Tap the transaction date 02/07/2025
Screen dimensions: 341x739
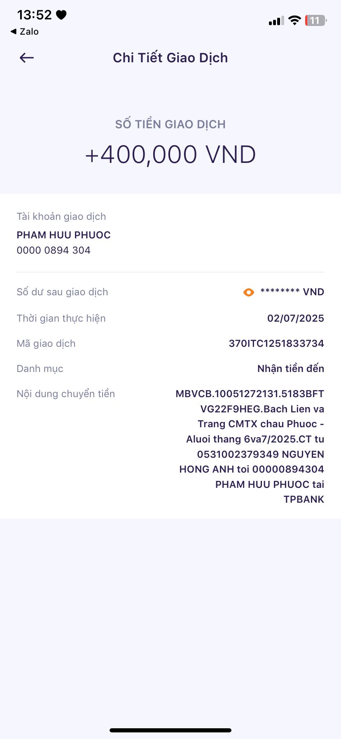point(296,318)
